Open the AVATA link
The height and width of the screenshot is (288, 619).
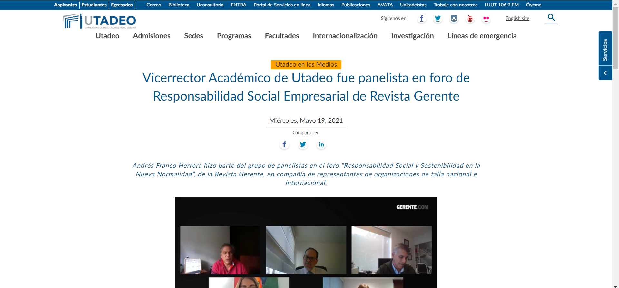(385, 5)
